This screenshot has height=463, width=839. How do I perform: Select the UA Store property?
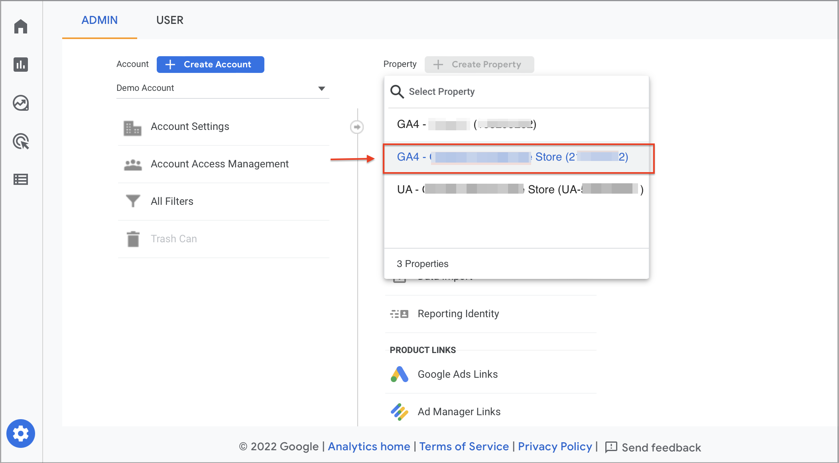coord(516,189)
